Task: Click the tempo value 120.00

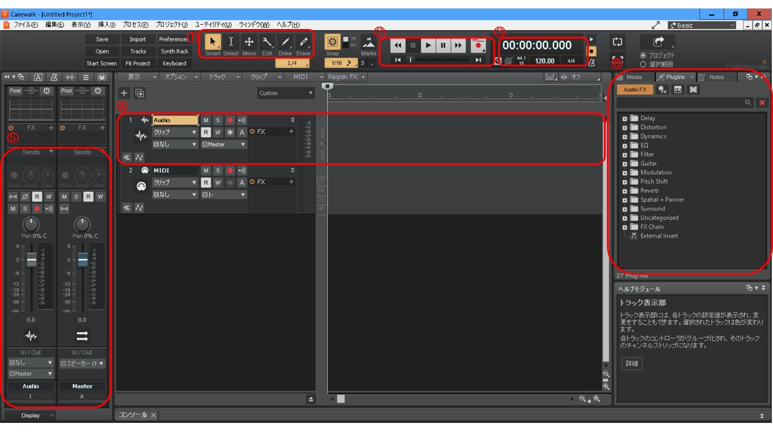Action: [545, 61]
